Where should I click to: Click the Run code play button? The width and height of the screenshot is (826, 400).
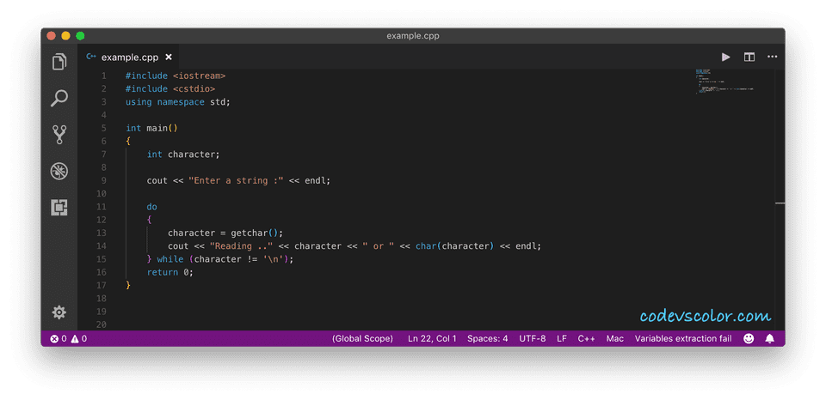click(725, 57)
